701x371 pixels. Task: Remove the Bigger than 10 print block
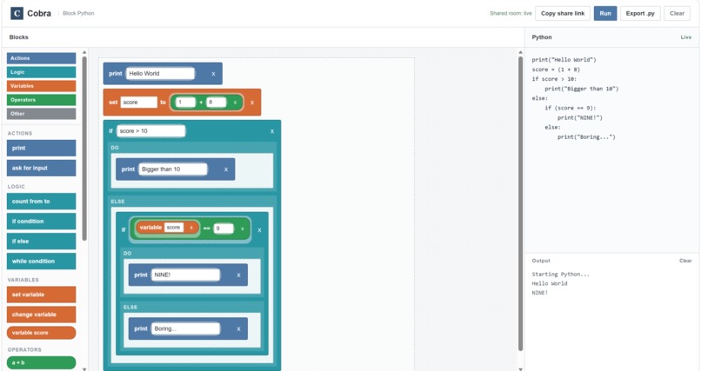tap(226, 169)
